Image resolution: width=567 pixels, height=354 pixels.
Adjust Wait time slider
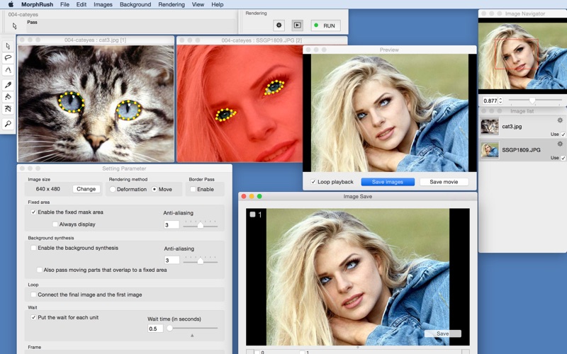point(192,329)
